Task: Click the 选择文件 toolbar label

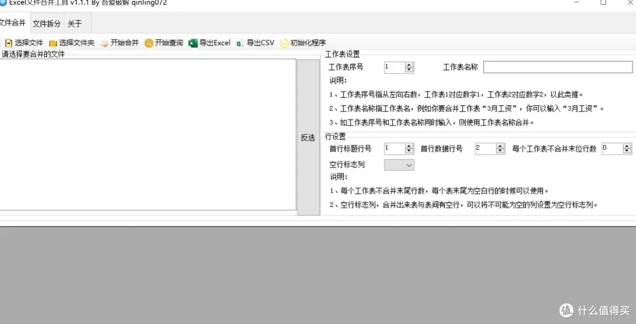Action: click(x=29, y=43)
